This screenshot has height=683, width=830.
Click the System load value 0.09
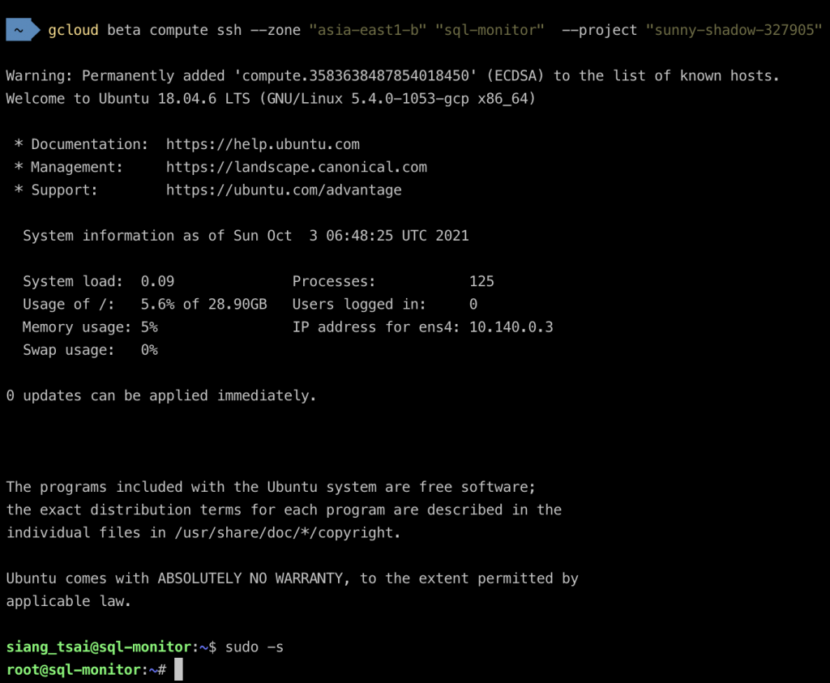[157, 281]
